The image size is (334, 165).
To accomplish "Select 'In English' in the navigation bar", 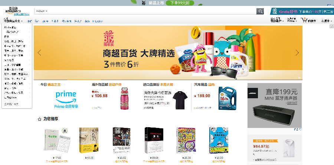I will [98, 21].
